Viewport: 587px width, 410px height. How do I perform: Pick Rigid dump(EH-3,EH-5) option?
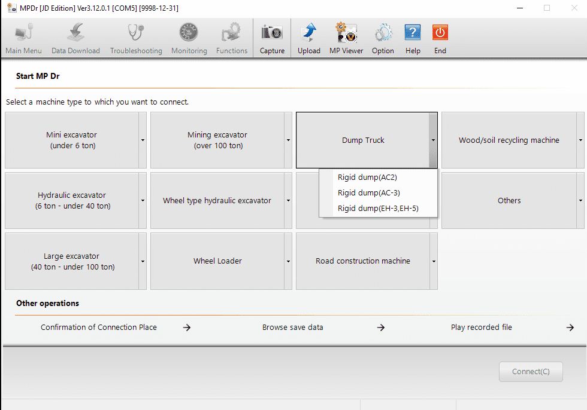[x=378, y=209]
